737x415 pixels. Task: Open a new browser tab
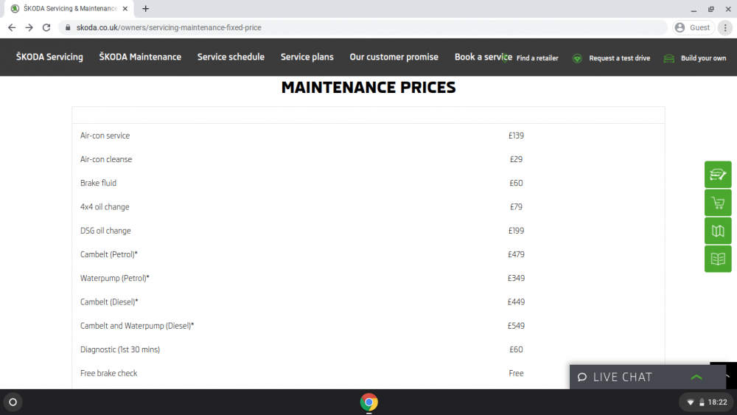[x=146, y=8]
